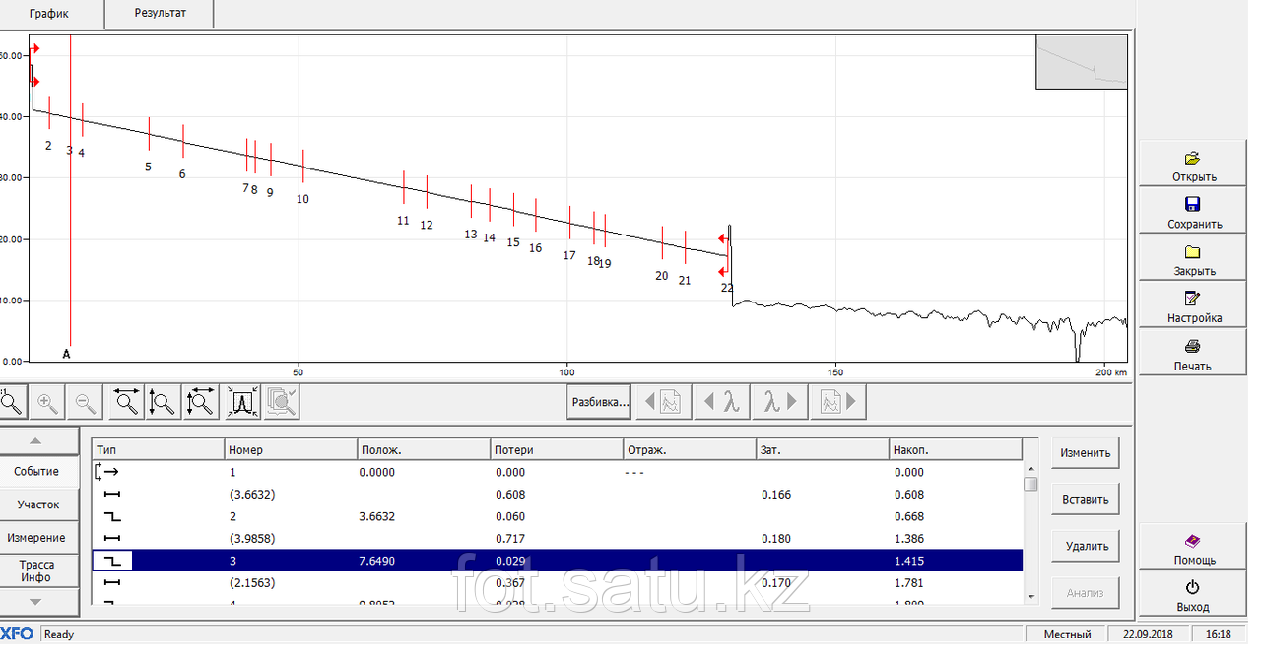Viewport: 1261px width, 672px height.
Task: Click the Потери column header
Action: (558, 450)
